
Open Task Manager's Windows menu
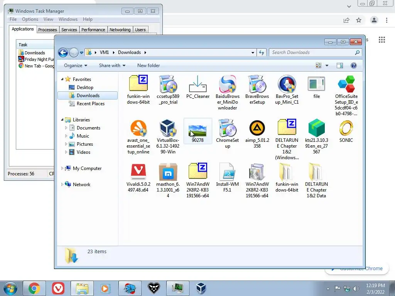coord(68,19)
